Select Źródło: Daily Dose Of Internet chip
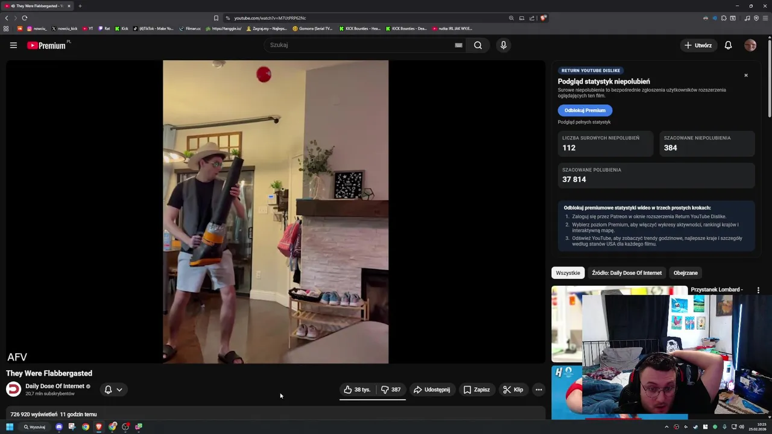This screenshot has height=434, width=772. coord(627,273)
